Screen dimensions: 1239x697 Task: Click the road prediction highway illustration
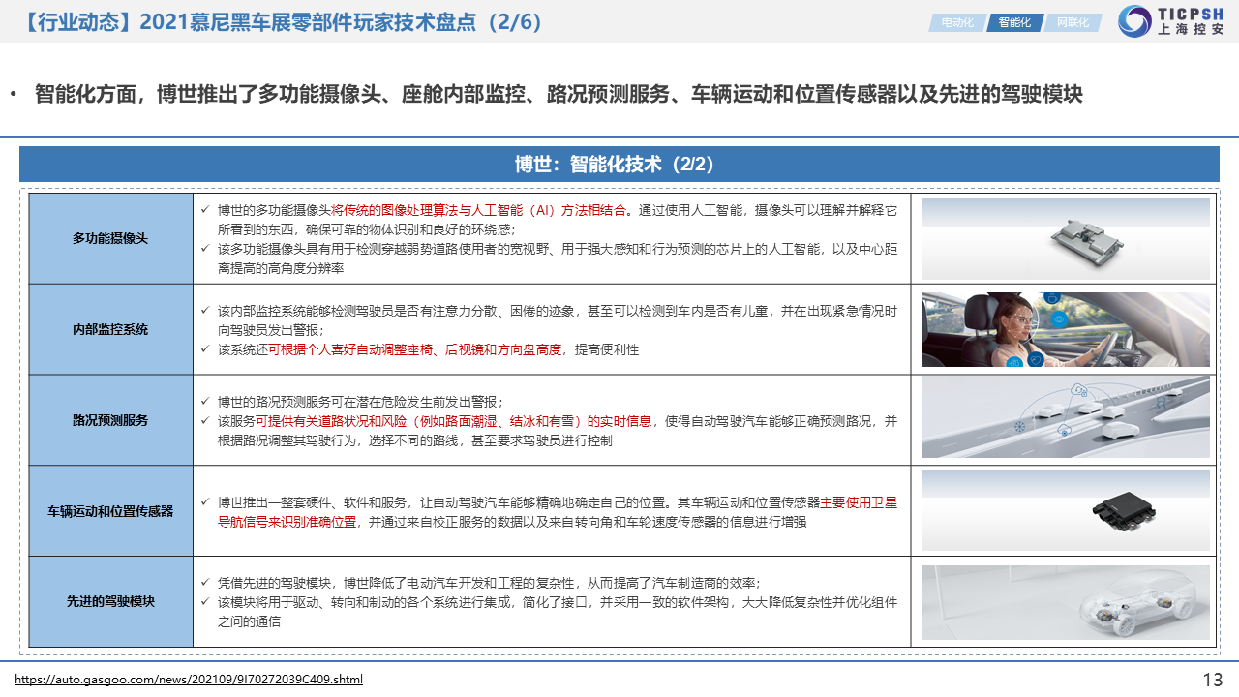tap(1065, 418)
